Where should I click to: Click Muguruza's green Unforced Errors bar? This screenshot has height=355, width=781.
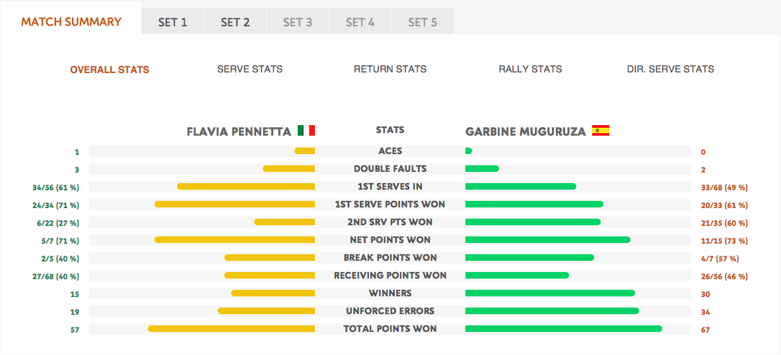(552, 311)
